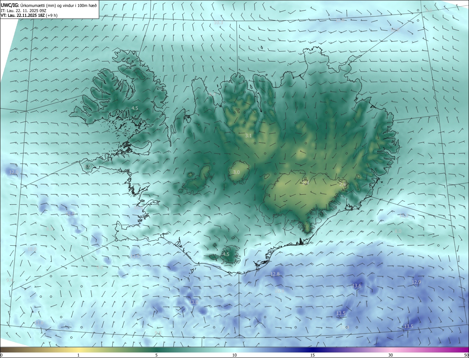The width and height of the screenshot is (469, 358).
Task: Click the '5' tick label on the color scale
Action: pyautogui.click(x=156, y=355)
